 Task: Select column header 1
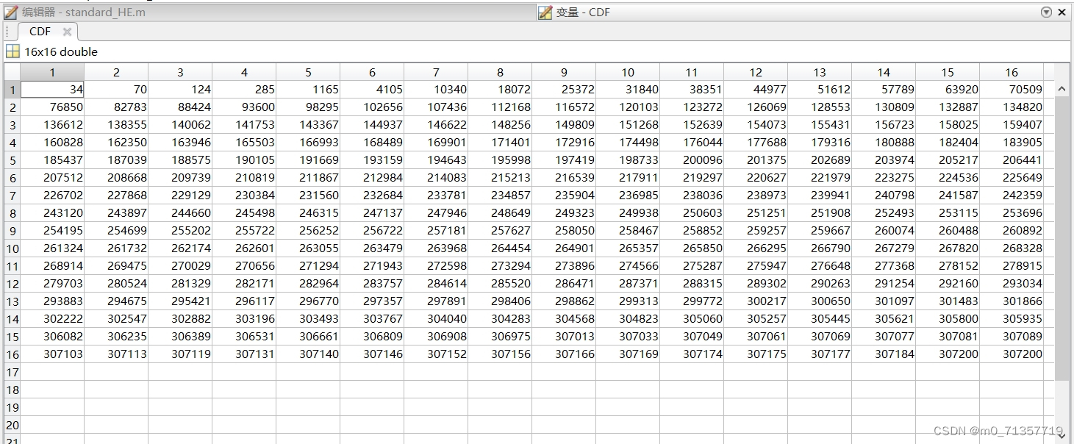tap(52, 72)
